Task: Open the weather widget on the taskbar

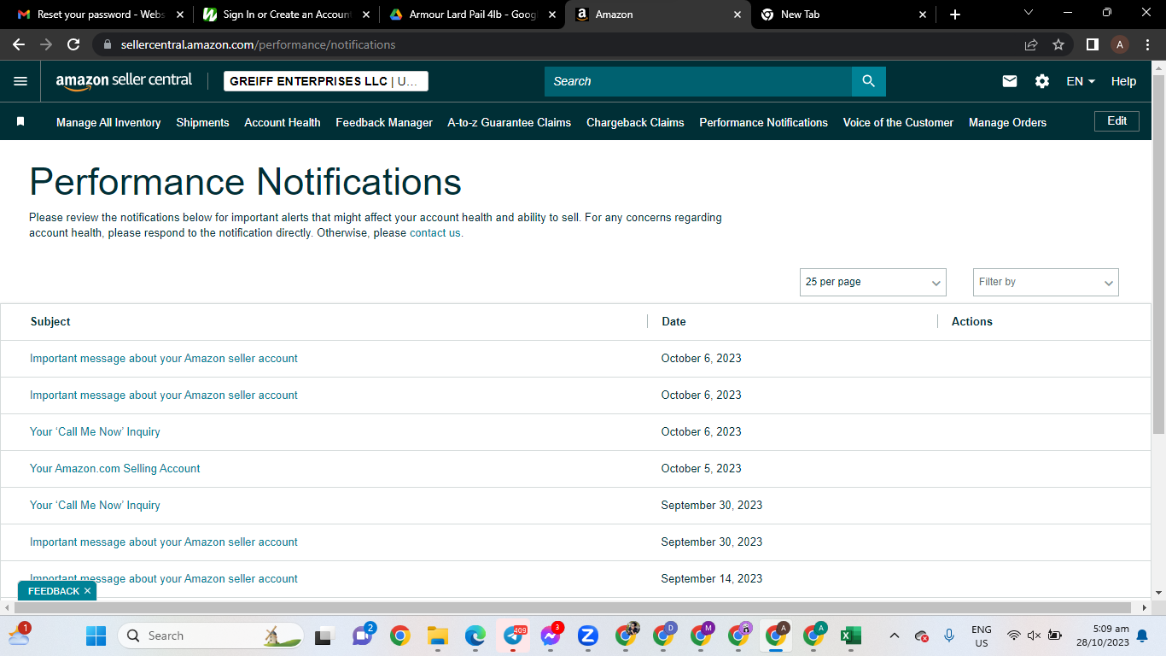Action: point(19,635)
